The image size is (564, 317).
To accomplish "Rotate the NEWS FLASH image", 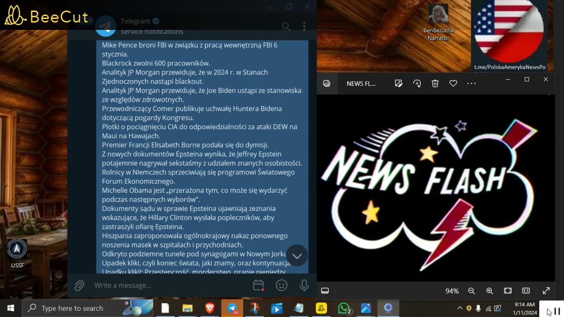I will point(417,83).
